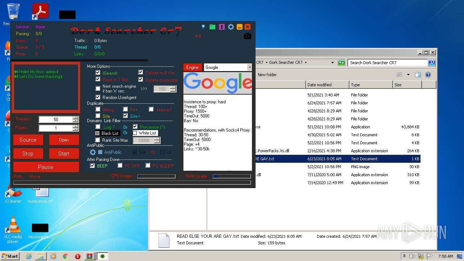Image resolution: width=464 pixels, height=261 pixels.
Task: Minimize Dork Searcher with the orange button
Action: point(240,27)
